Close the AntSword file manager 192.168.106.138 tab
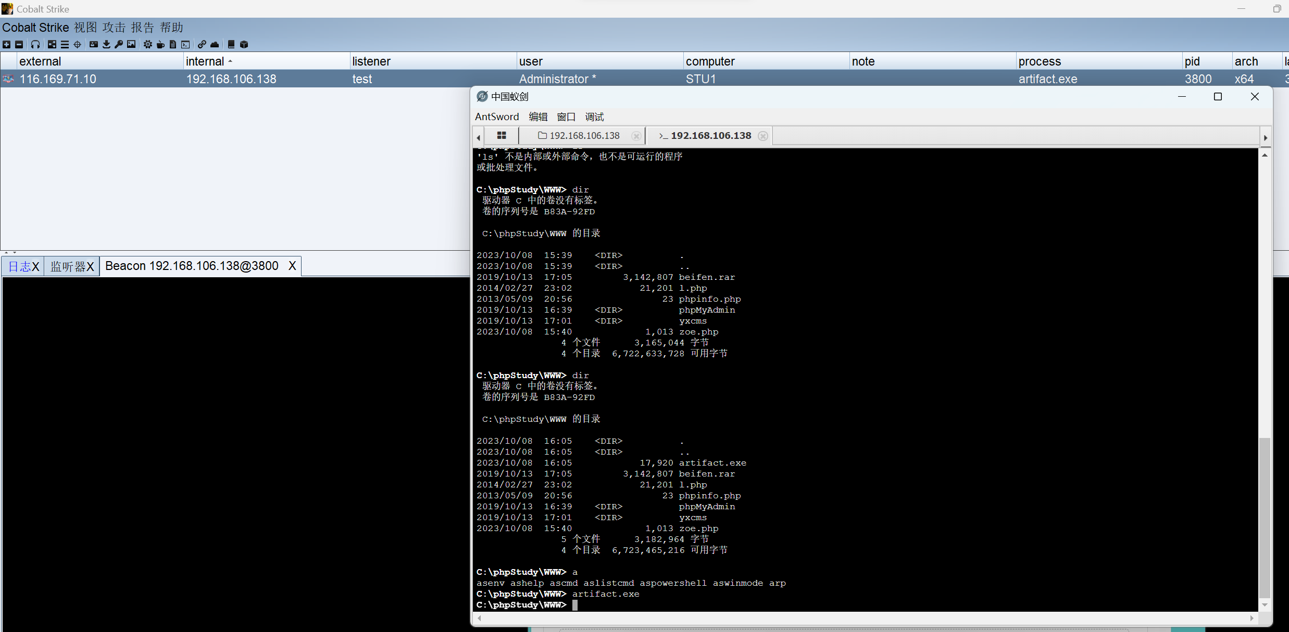Screen dimensions: 1289x632 (x=636, y=136)
